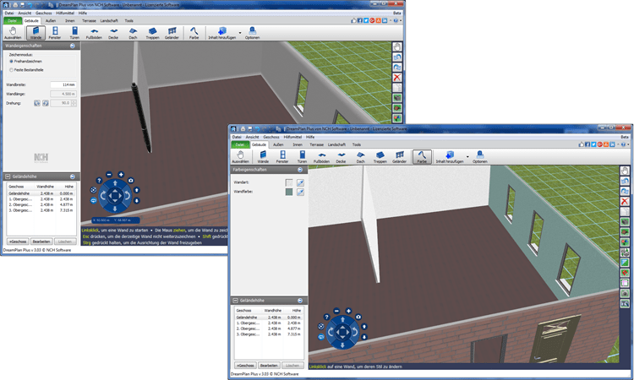Screen dimensions: 634x380
Task: Select Decke tool in front window
Action: coord(341,157)
